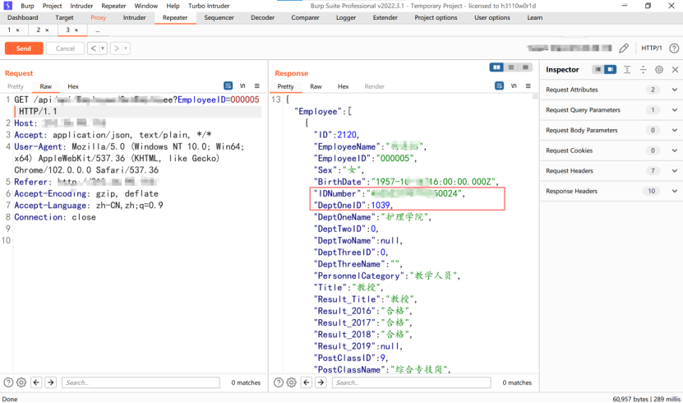Open the Intruder menu
The image size is (683, 403).
tap(81, 6)
